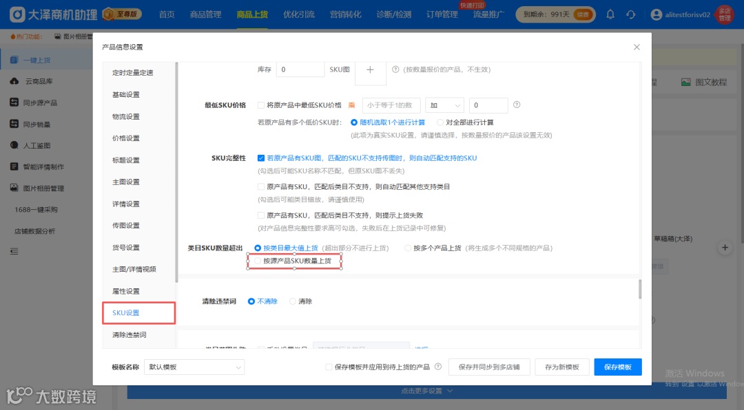Click the 图片相册管理 sidebar icon
Viewport: 744px width, 410px height.
tap(14, 188)
